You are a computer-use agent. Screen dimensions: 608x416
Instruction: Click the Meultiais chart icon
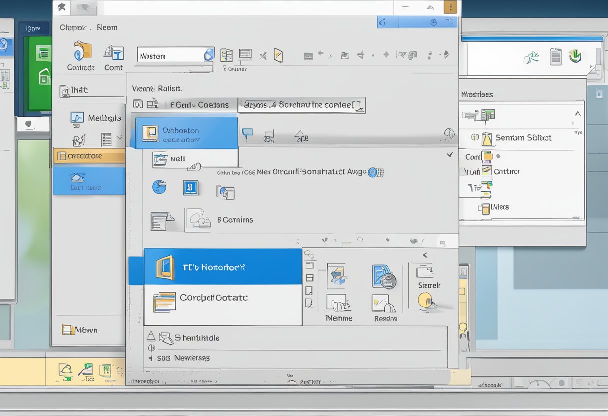(x=77, y=118)
